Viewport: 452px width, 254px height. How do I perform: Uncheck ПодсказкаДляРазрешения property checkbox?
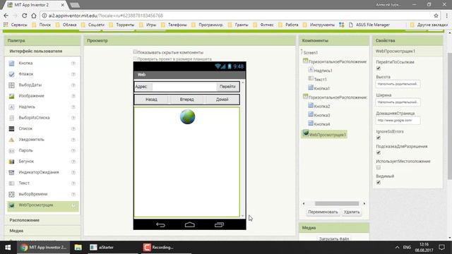[379, 152]
